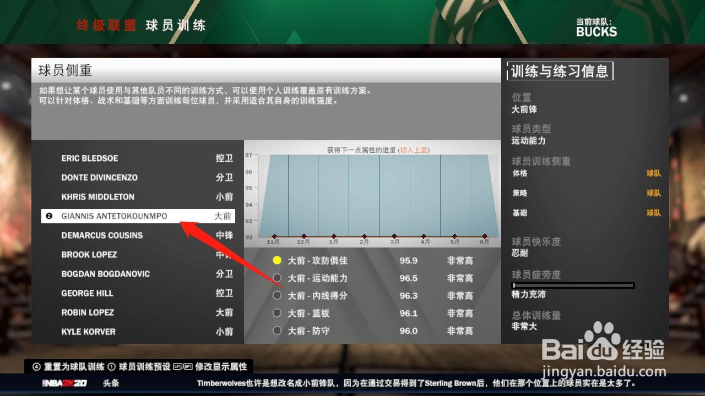Click the BUCKS current team name
Image resolution: width=705 pixels, height=396 pixels.
[x=596, y=32]
